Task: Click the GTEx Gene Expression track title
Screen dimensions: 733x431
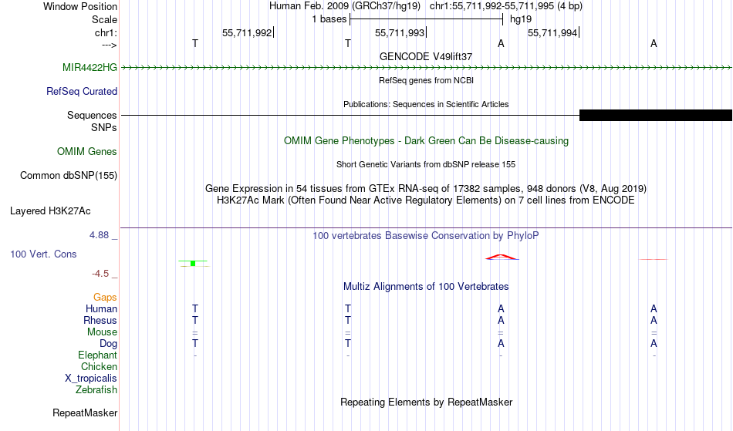Action: (426, 189)
